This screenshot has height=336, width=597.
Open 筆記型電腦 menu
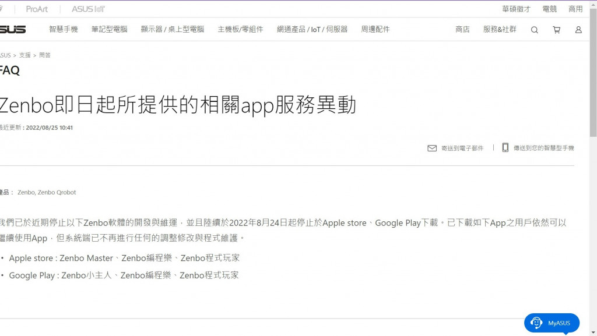click(x=109, y=29)
